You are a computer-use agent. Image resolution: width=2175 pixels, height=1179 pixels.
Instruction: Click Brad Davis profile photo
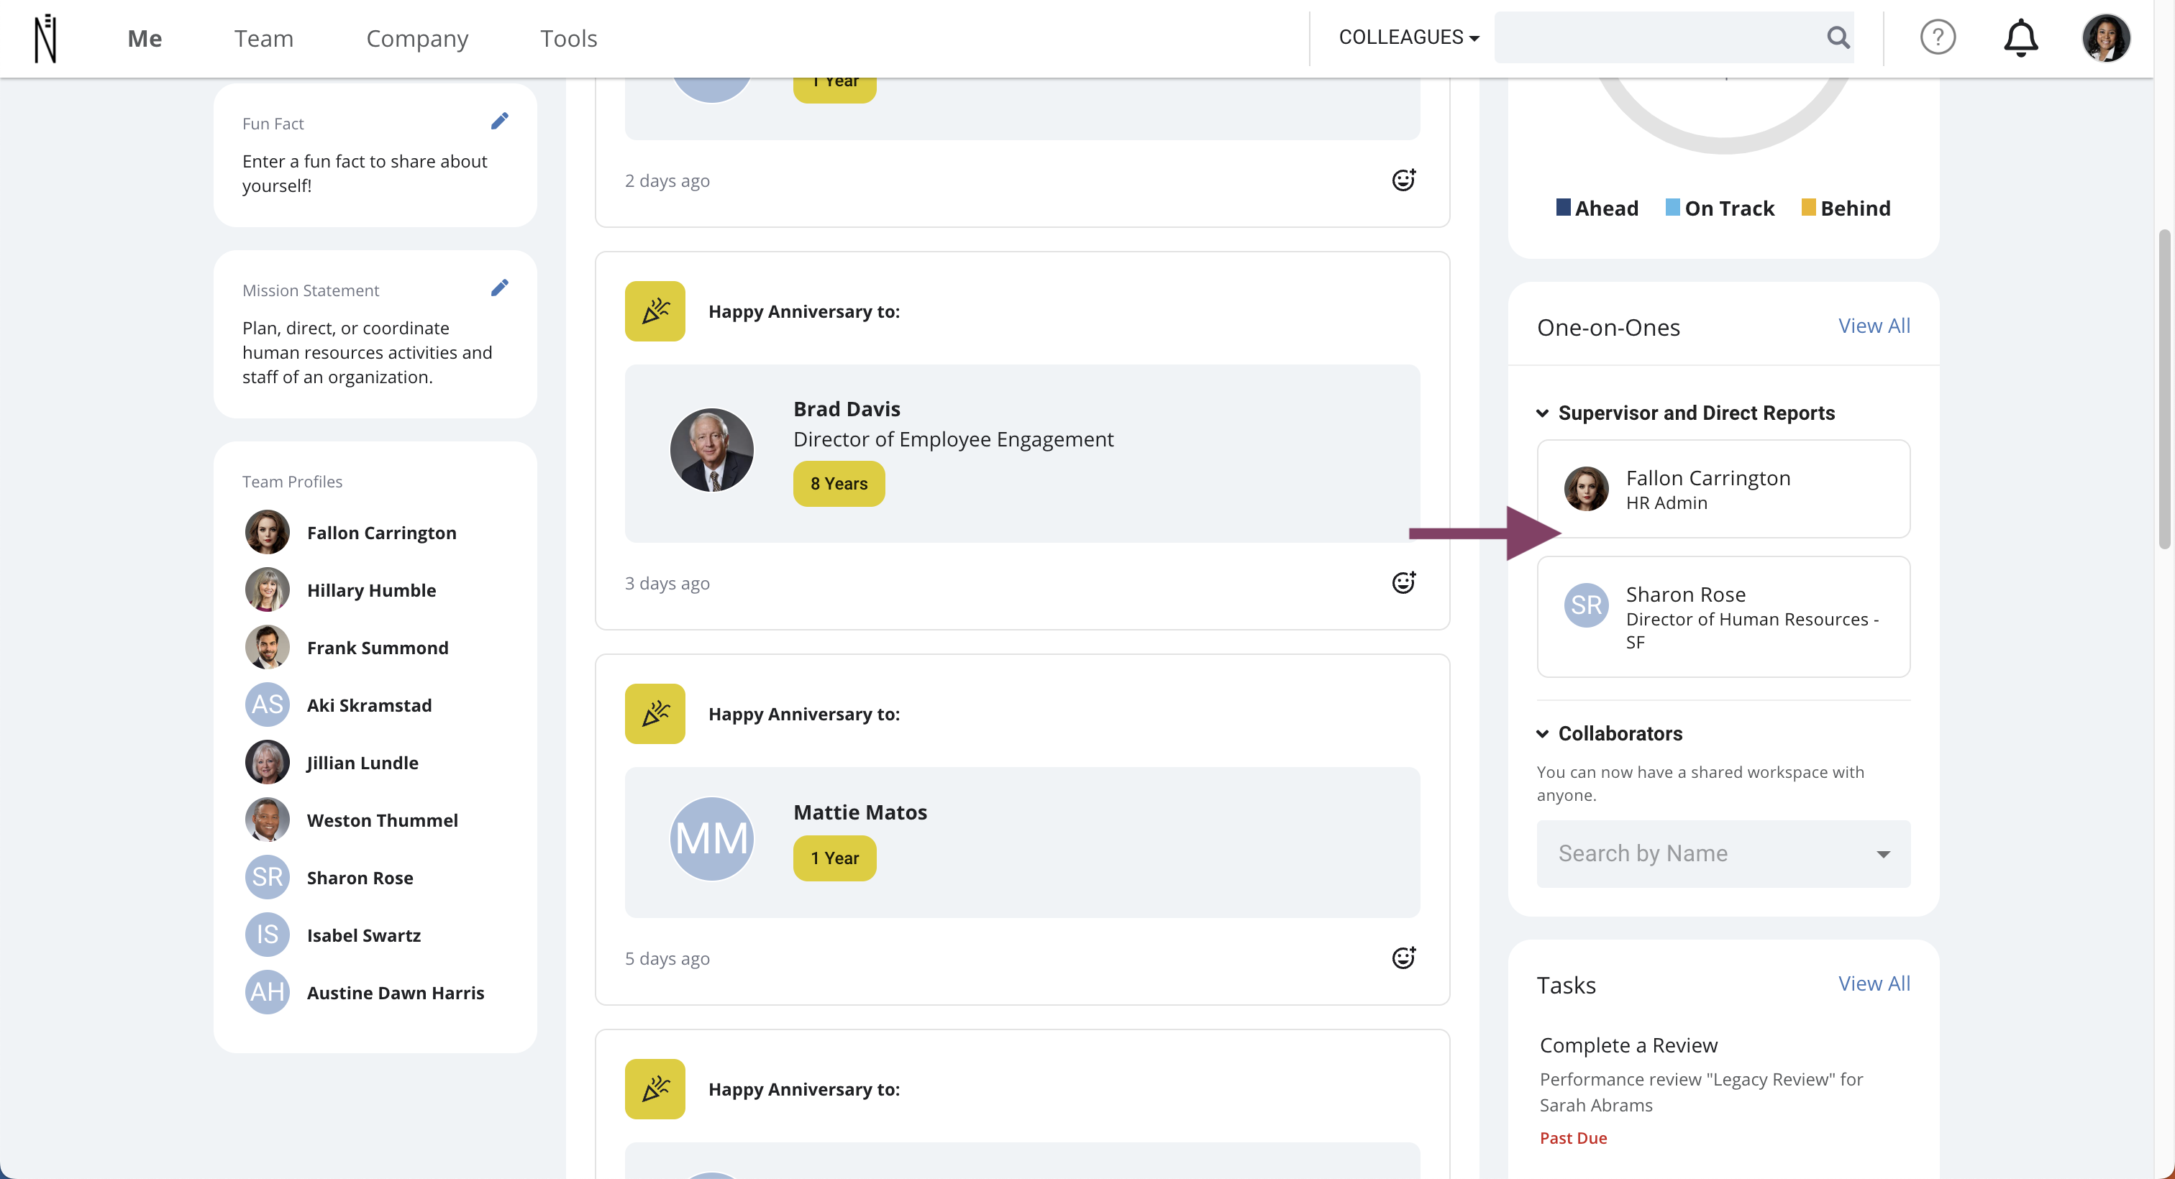point(712,450)
